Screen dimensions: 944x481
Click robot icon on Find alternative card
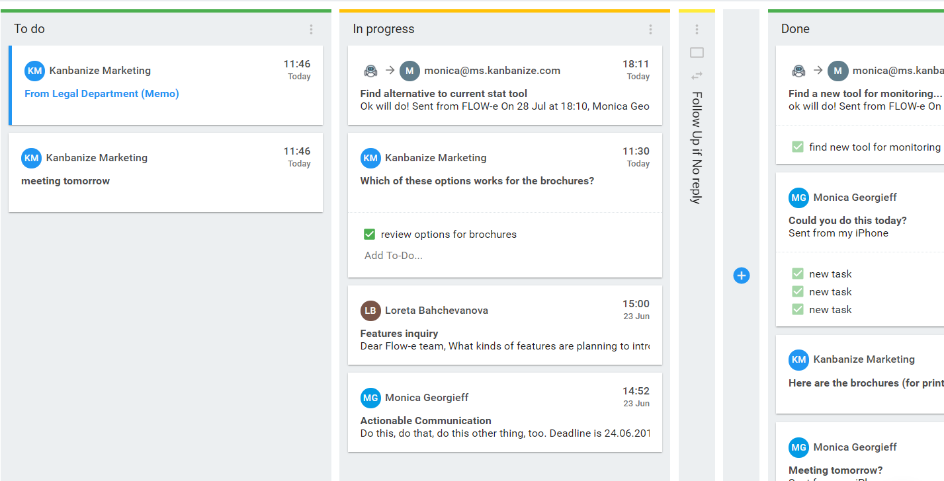point(370,71)
